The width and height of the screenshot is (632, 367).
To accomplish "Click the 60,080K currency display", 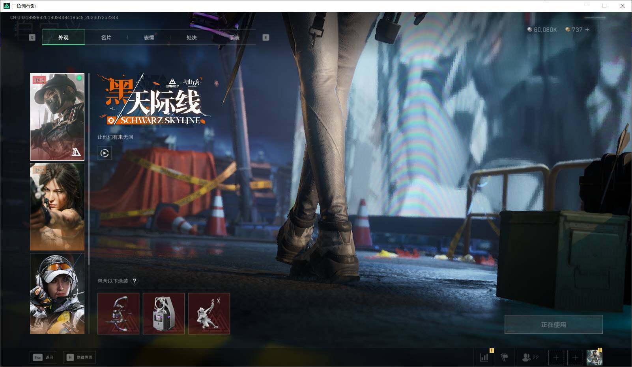I will (x=542, y=30).
